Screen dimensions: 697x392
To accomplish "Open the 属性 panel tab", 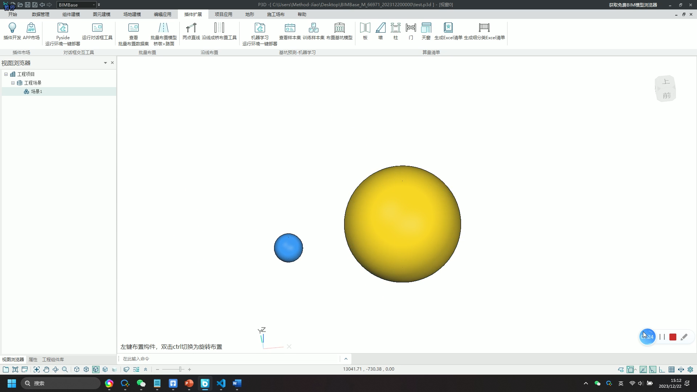I will pyautogui.click(x=33, y=359).
